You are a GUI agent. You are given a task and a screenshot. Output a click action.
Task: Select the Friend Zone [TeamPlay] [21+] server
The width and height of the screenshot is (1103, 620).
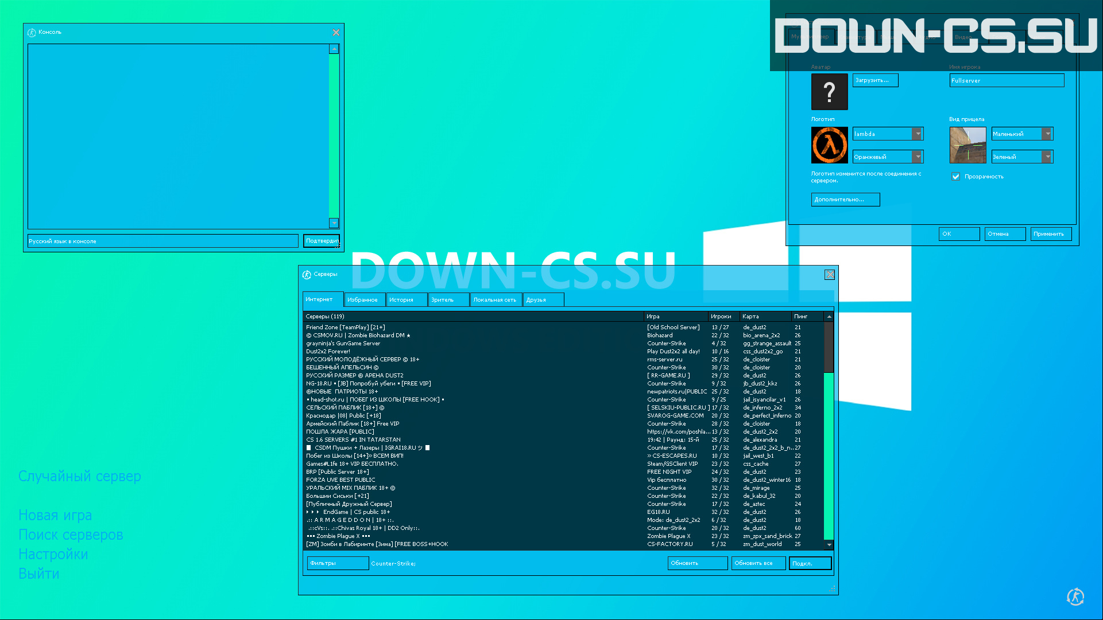click(564, 327)
